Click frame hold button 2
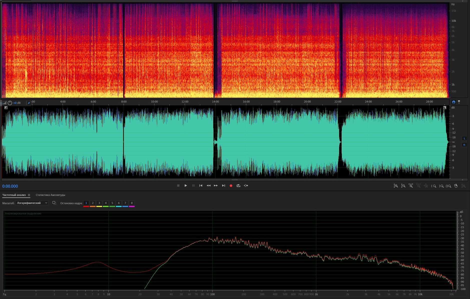The image size is (470, 299). (93, 203)
